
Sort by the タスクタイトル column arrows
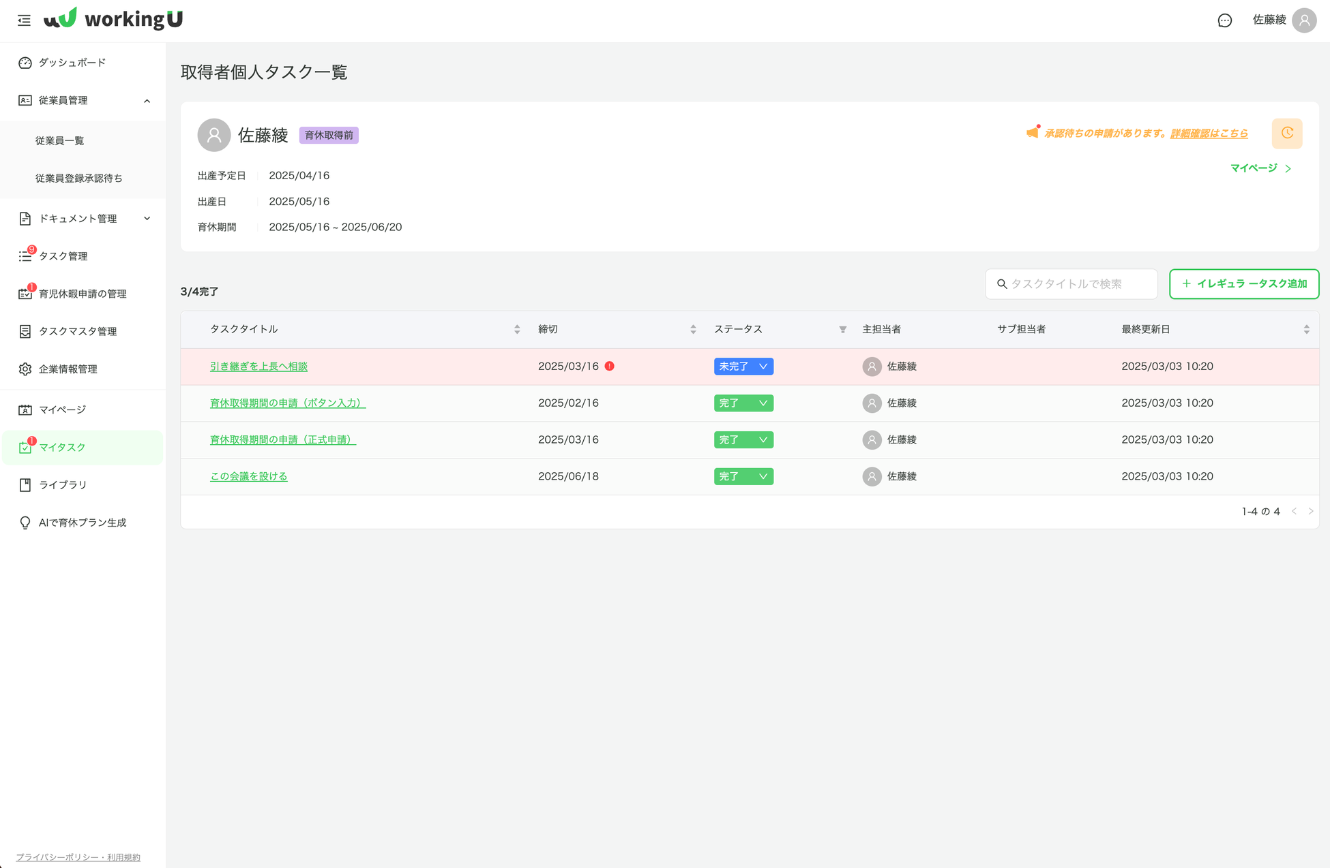point(517,330)
